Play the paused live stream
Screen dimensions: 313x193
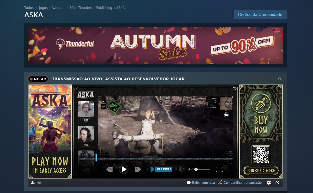pos(124,169)
